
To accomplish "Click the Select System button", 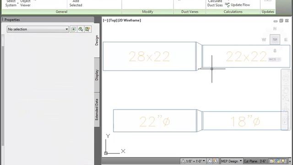I will (11, 3).
